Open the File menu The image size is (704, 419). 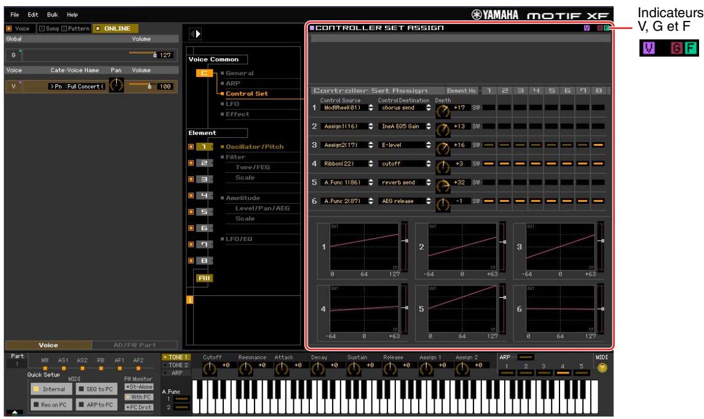tap(14, 15)
